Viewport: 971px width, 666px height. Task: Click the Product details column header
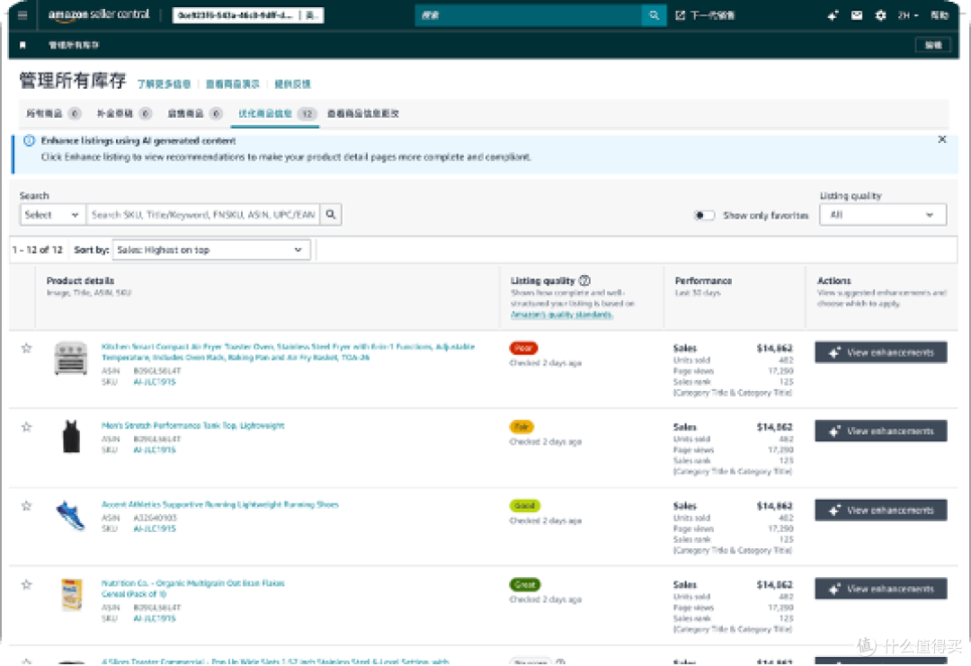tap(81, 280)
